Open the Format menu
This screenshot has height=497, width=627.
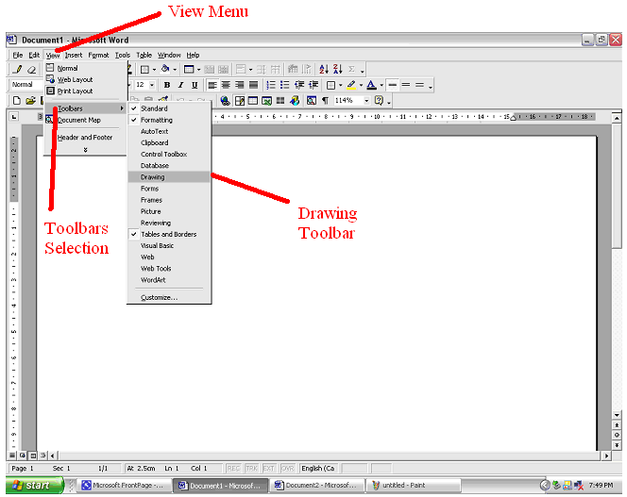click(98, 55)
